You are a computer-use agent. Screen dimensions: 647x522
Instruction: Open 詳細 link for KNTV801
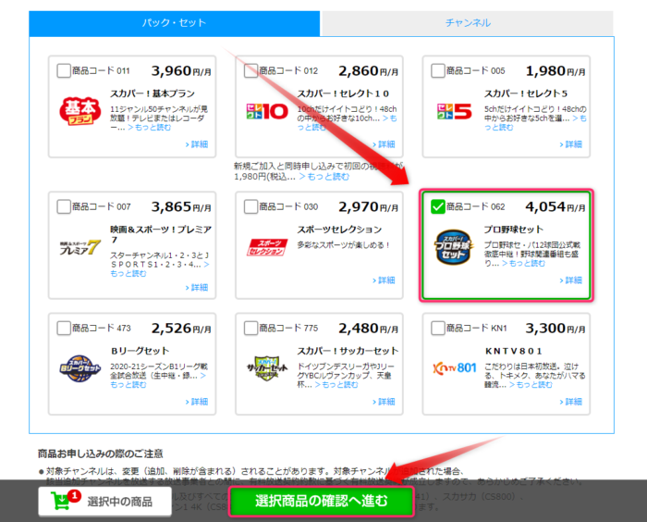coord(570,402)
